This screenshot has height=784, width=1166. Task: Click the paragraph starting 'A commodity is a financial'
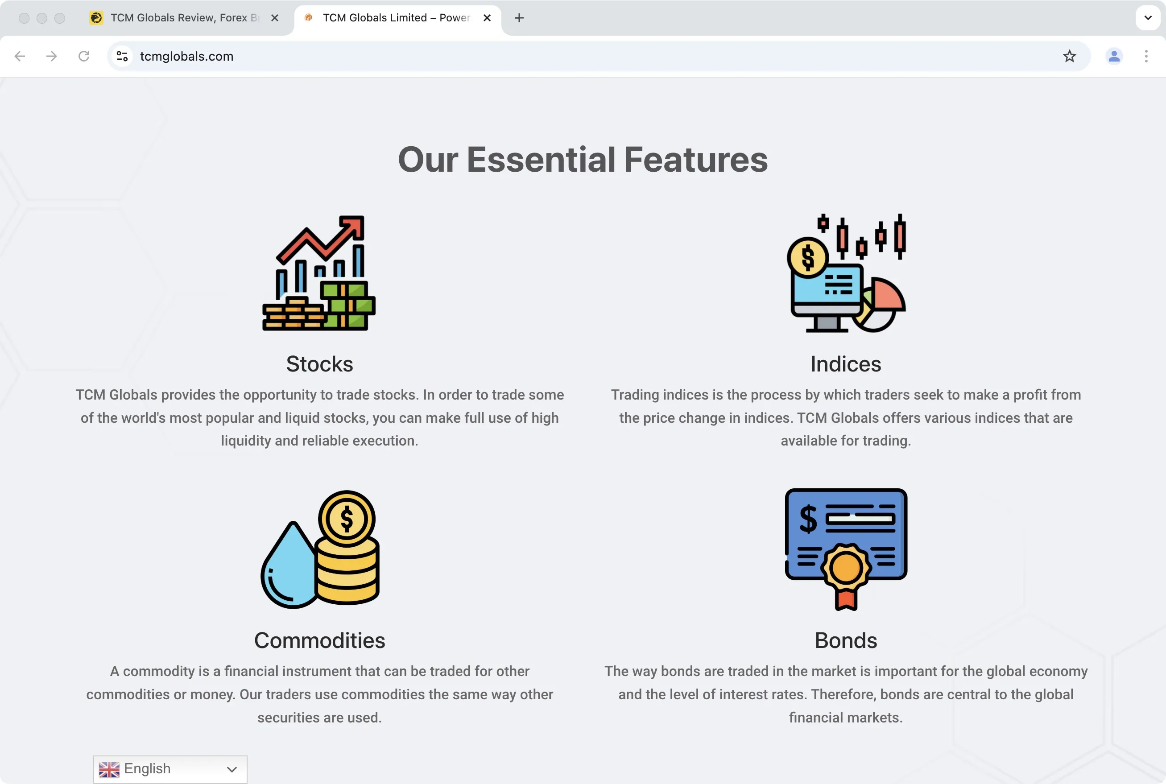click(319, 694)
